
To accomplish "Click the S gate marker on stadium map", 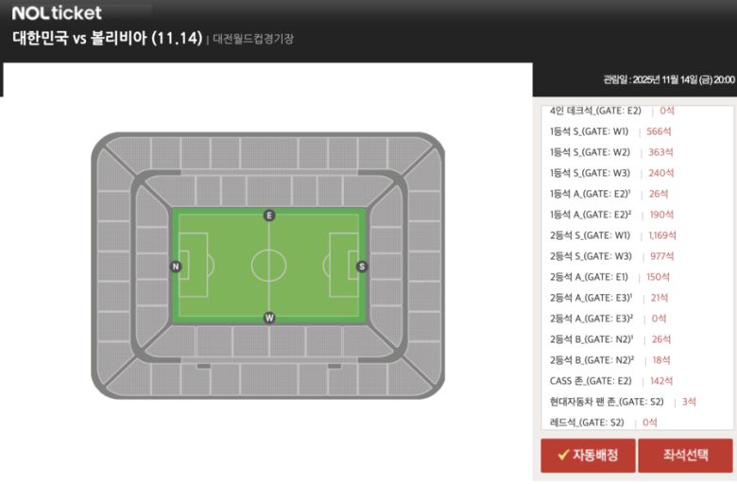I will click(361, 267).
